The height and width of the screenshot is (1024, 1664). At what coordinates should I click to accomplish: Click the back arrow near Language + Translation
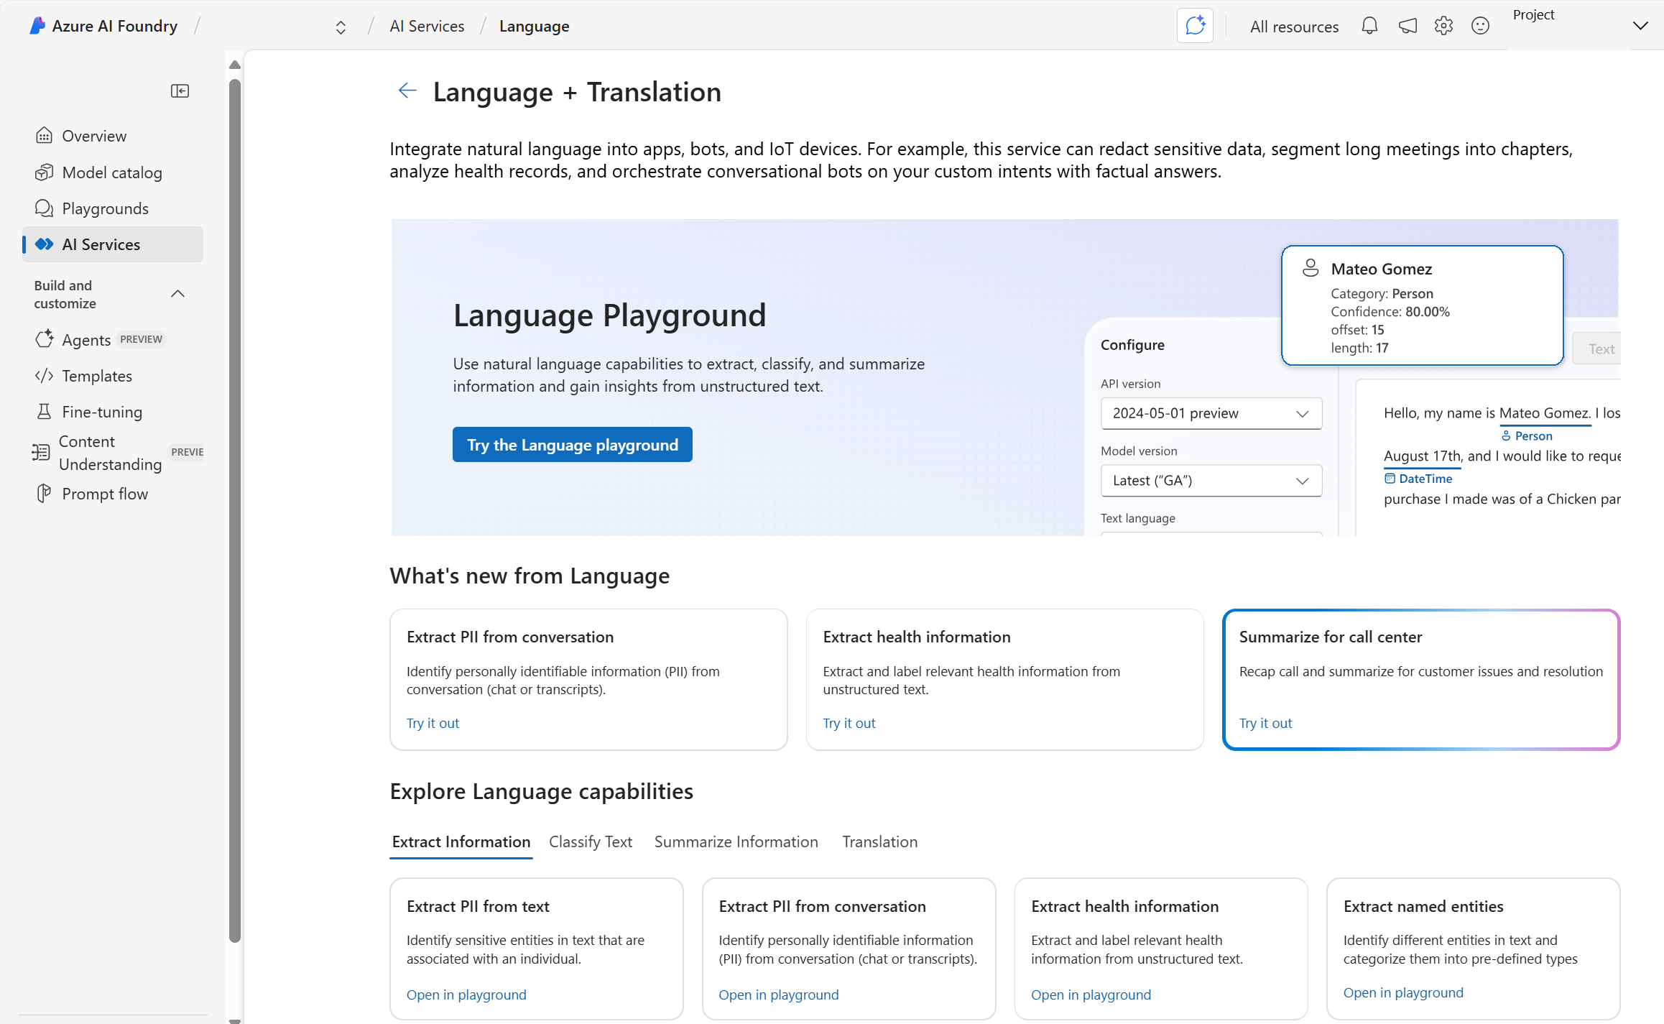pos(407,91)
